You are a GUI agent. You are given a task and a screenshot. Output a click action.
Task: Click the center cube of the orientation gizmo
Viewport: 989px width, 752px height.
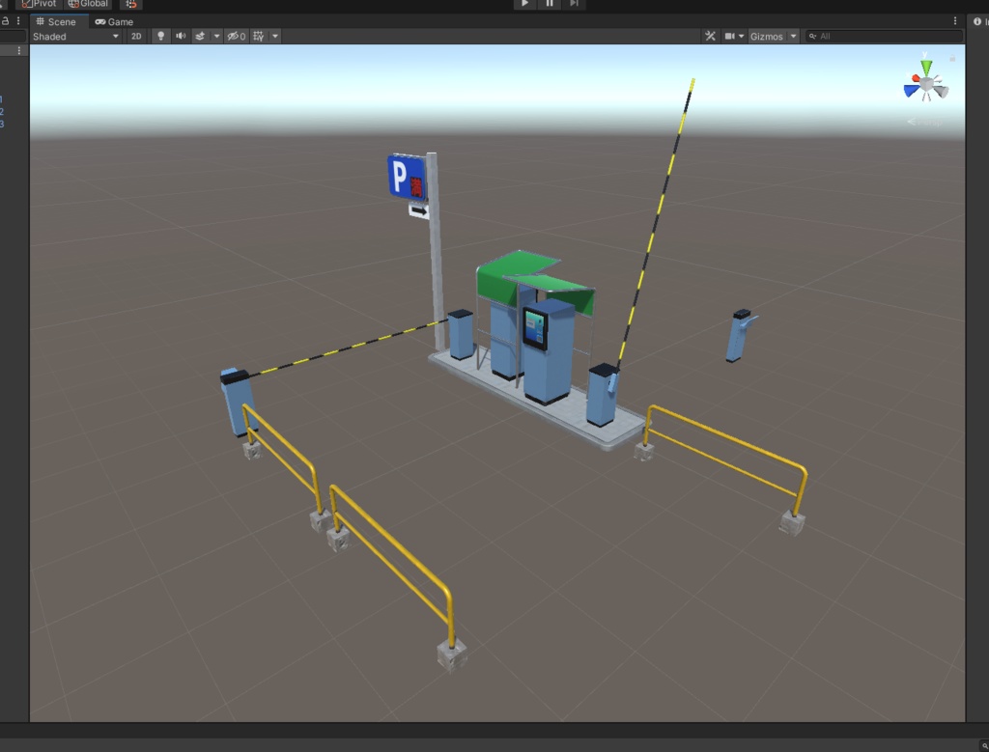pos(926,84)
